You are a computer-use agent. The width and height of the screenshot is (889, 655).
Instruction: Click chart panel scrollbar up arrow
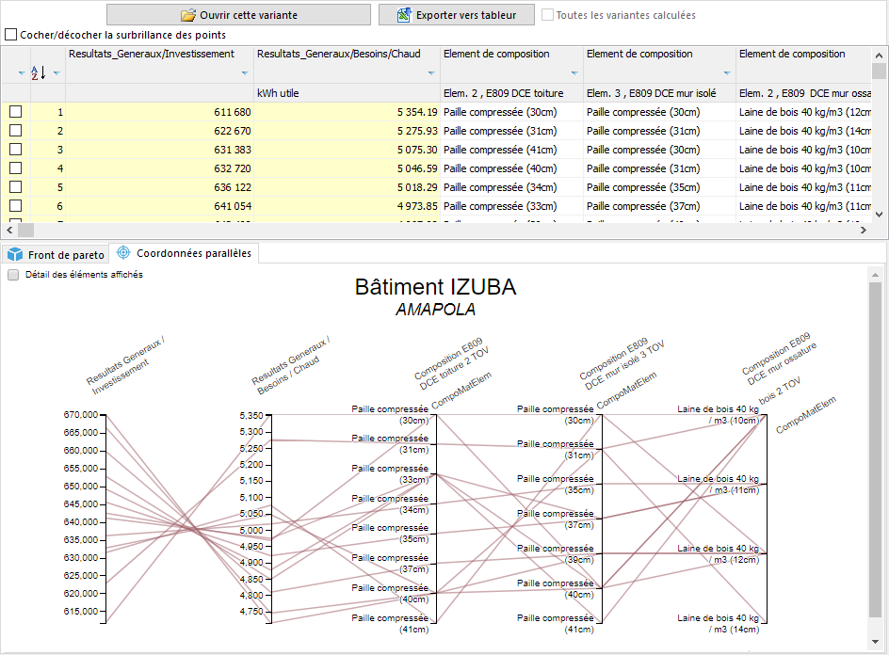coord(876,275)
